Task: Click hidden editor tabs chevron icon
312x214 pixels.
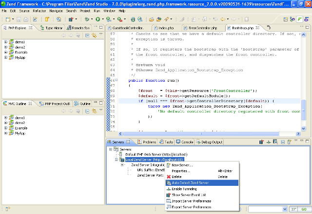Action: click(x=269, y=27)
